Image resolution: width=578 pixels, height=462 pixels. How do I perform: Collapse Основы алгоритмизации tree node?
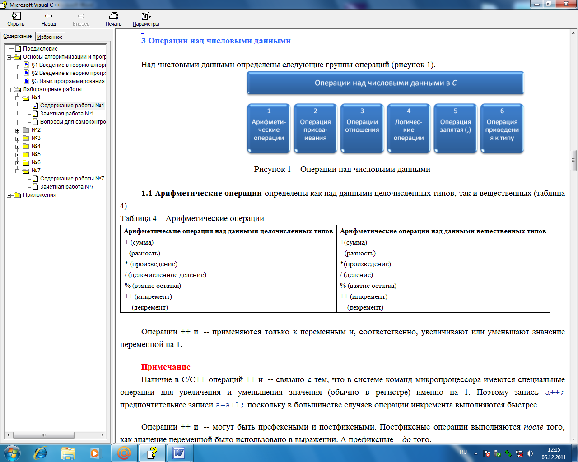(x=9, y=57)
